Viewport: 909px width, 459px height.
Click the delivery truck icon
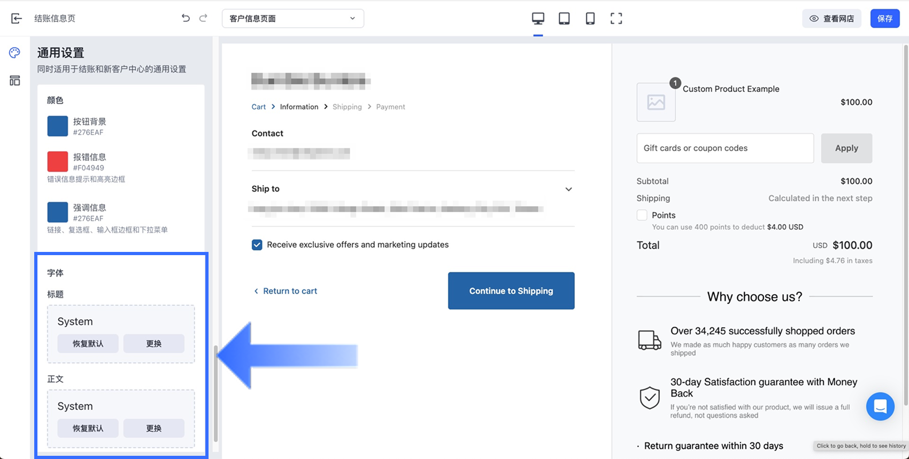(x=650, y=340)
